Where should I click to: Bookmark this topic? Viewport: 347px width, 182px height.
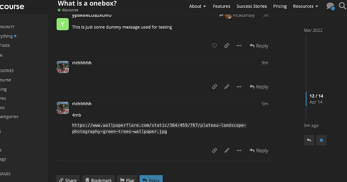click(98, 179)
